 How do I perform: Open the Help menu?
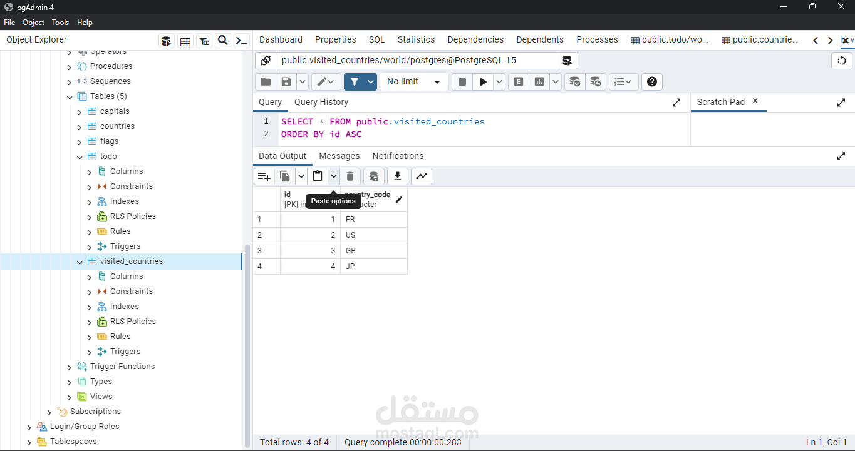pyautogui.click(x=85, y=22)
